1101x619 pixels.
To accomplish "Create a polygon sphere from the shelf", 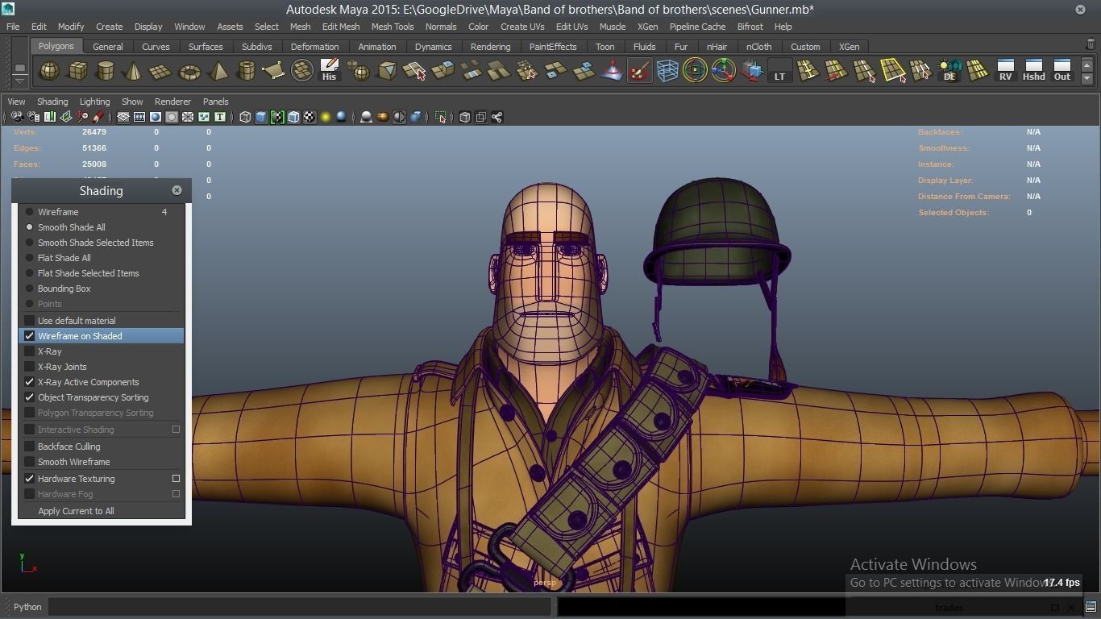I will pyautogui.click(x=49, y=71).
